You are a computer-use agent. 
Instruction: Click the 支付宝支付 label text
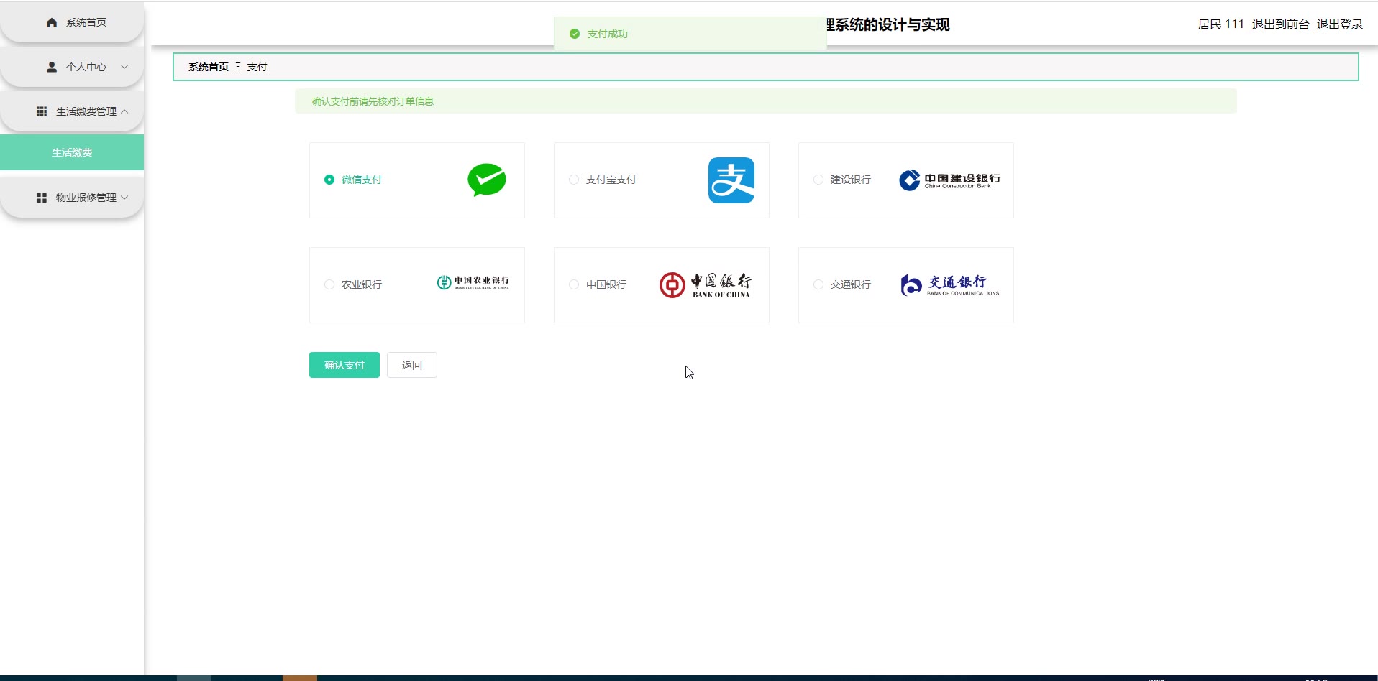[611, 180]
